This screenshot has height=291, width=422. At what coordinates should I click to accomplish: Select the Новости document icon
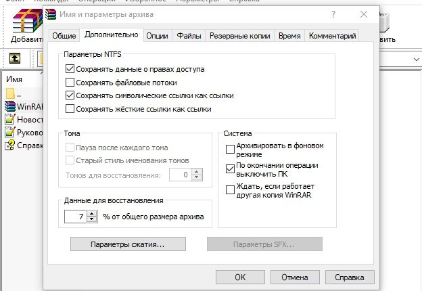[x=10, y=119]
